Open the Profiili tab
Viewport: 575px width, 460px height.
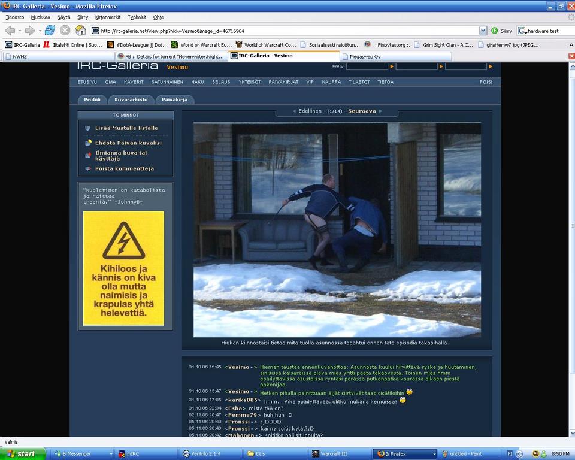pos(92,99)
